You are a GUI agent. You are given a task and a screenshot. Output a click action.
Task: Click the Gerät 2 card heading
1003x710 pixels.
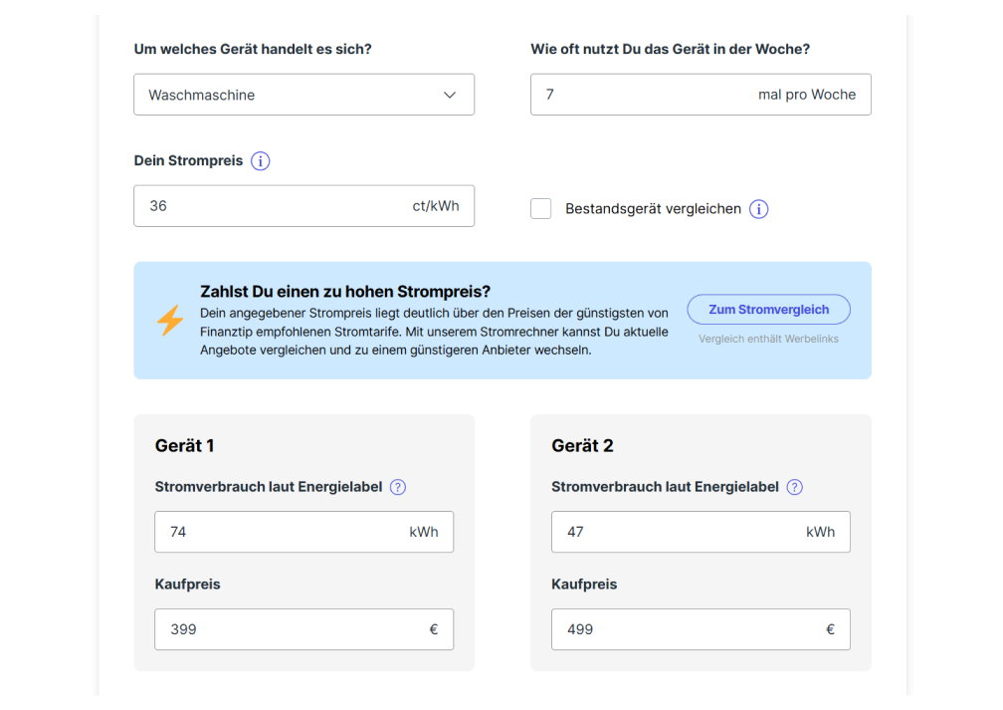[x=582, y=445]
